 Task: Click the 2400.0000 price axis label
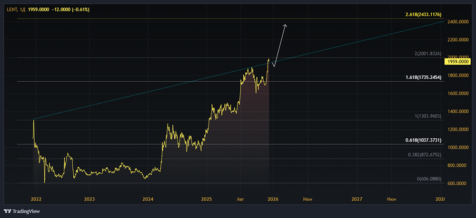pos(457,21)
